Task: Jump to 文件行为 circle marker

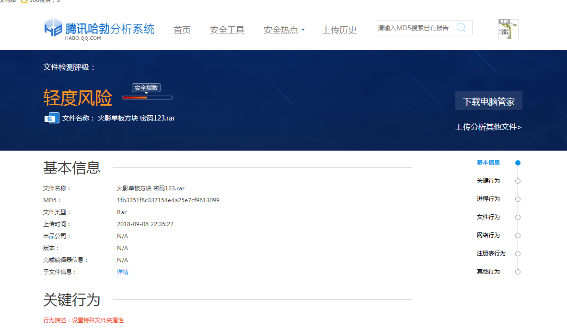Action: click(x=518, y=217)
